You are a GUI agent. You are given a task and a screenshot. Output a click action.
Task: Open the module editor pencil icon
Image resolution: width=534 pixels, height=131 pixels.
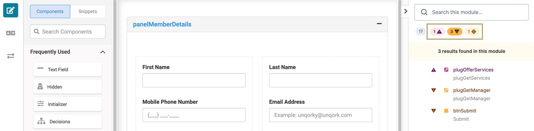10,10
